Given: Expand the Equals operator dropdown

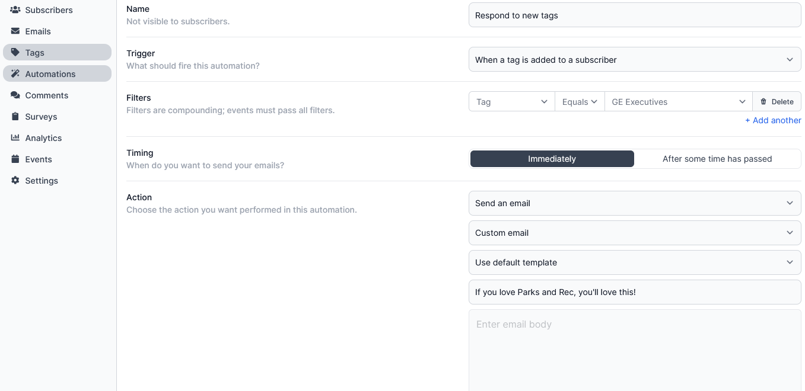Looking at the screenshot, I should click(x=579, y=102).
